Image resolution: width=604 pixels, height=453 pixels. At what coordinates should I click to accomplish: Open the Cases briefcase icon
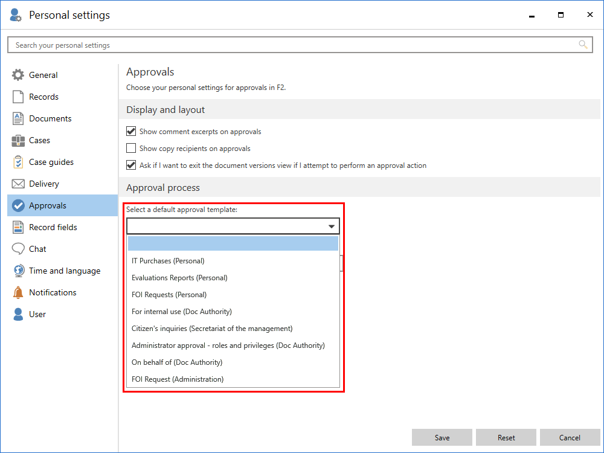[x=18, y=141]
